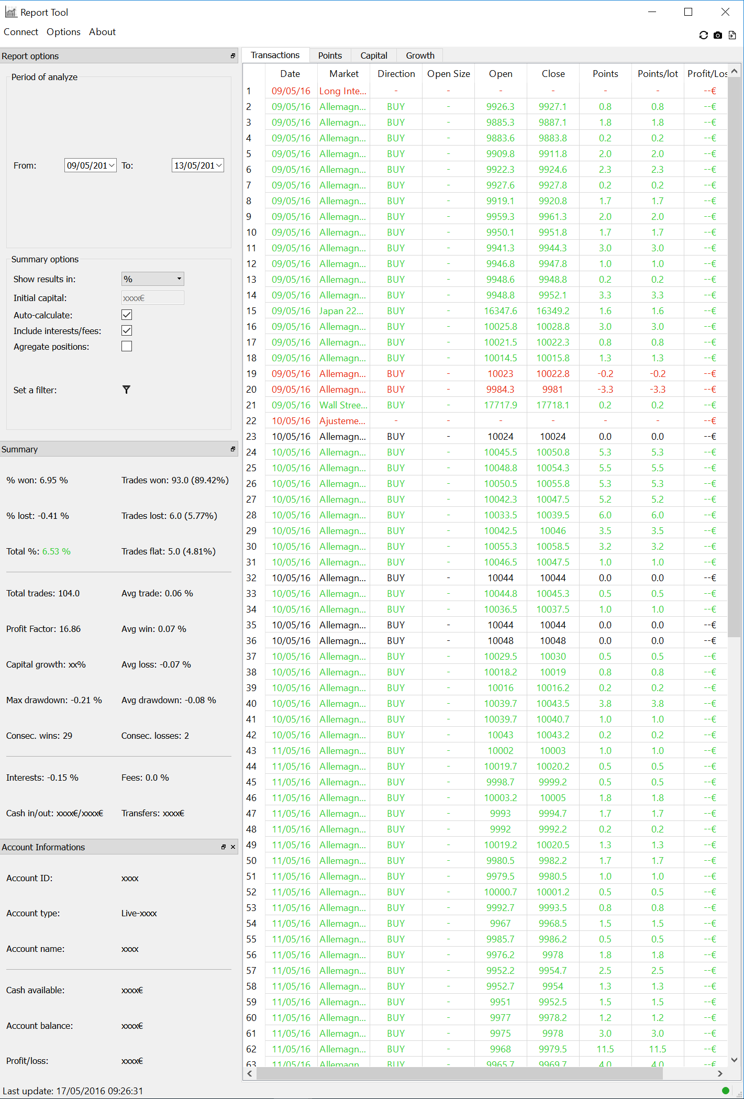The width and height of the screenshot is (744, 1099).
Task: Click the filter funnel icon
Action: [126, 390]
